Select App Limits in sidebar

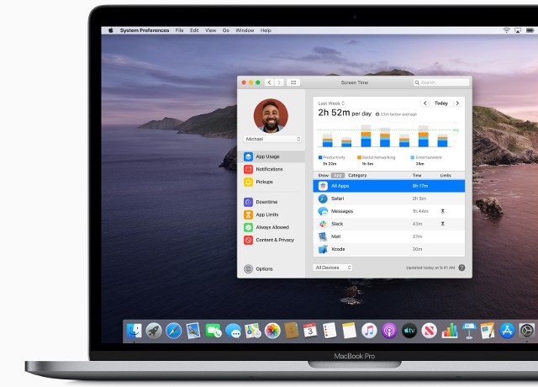pos(266,215)
